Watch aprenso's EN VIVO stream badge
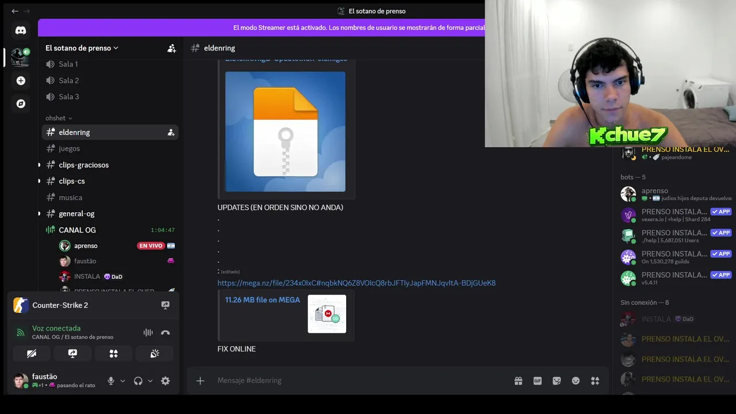This screenshot has width=736, height=414. 151,246
